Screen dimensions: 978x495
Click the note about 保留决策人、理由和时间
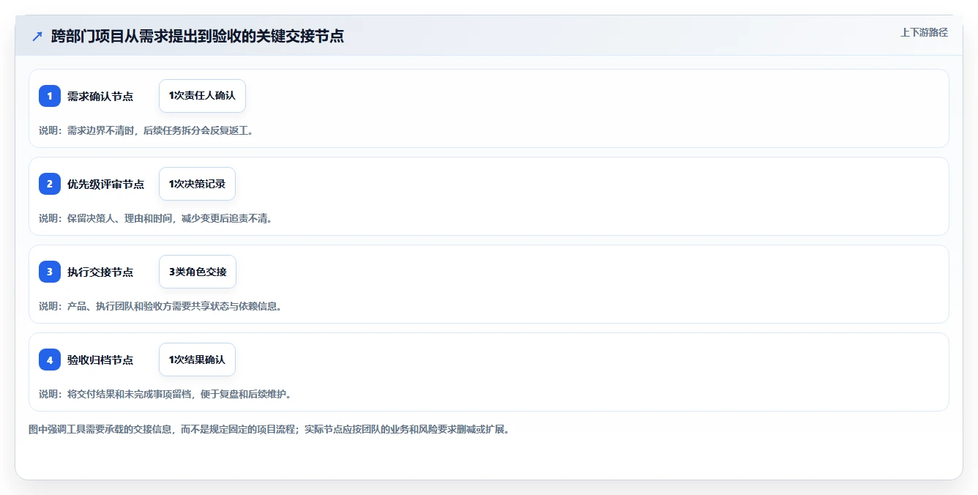pos(155,218)
